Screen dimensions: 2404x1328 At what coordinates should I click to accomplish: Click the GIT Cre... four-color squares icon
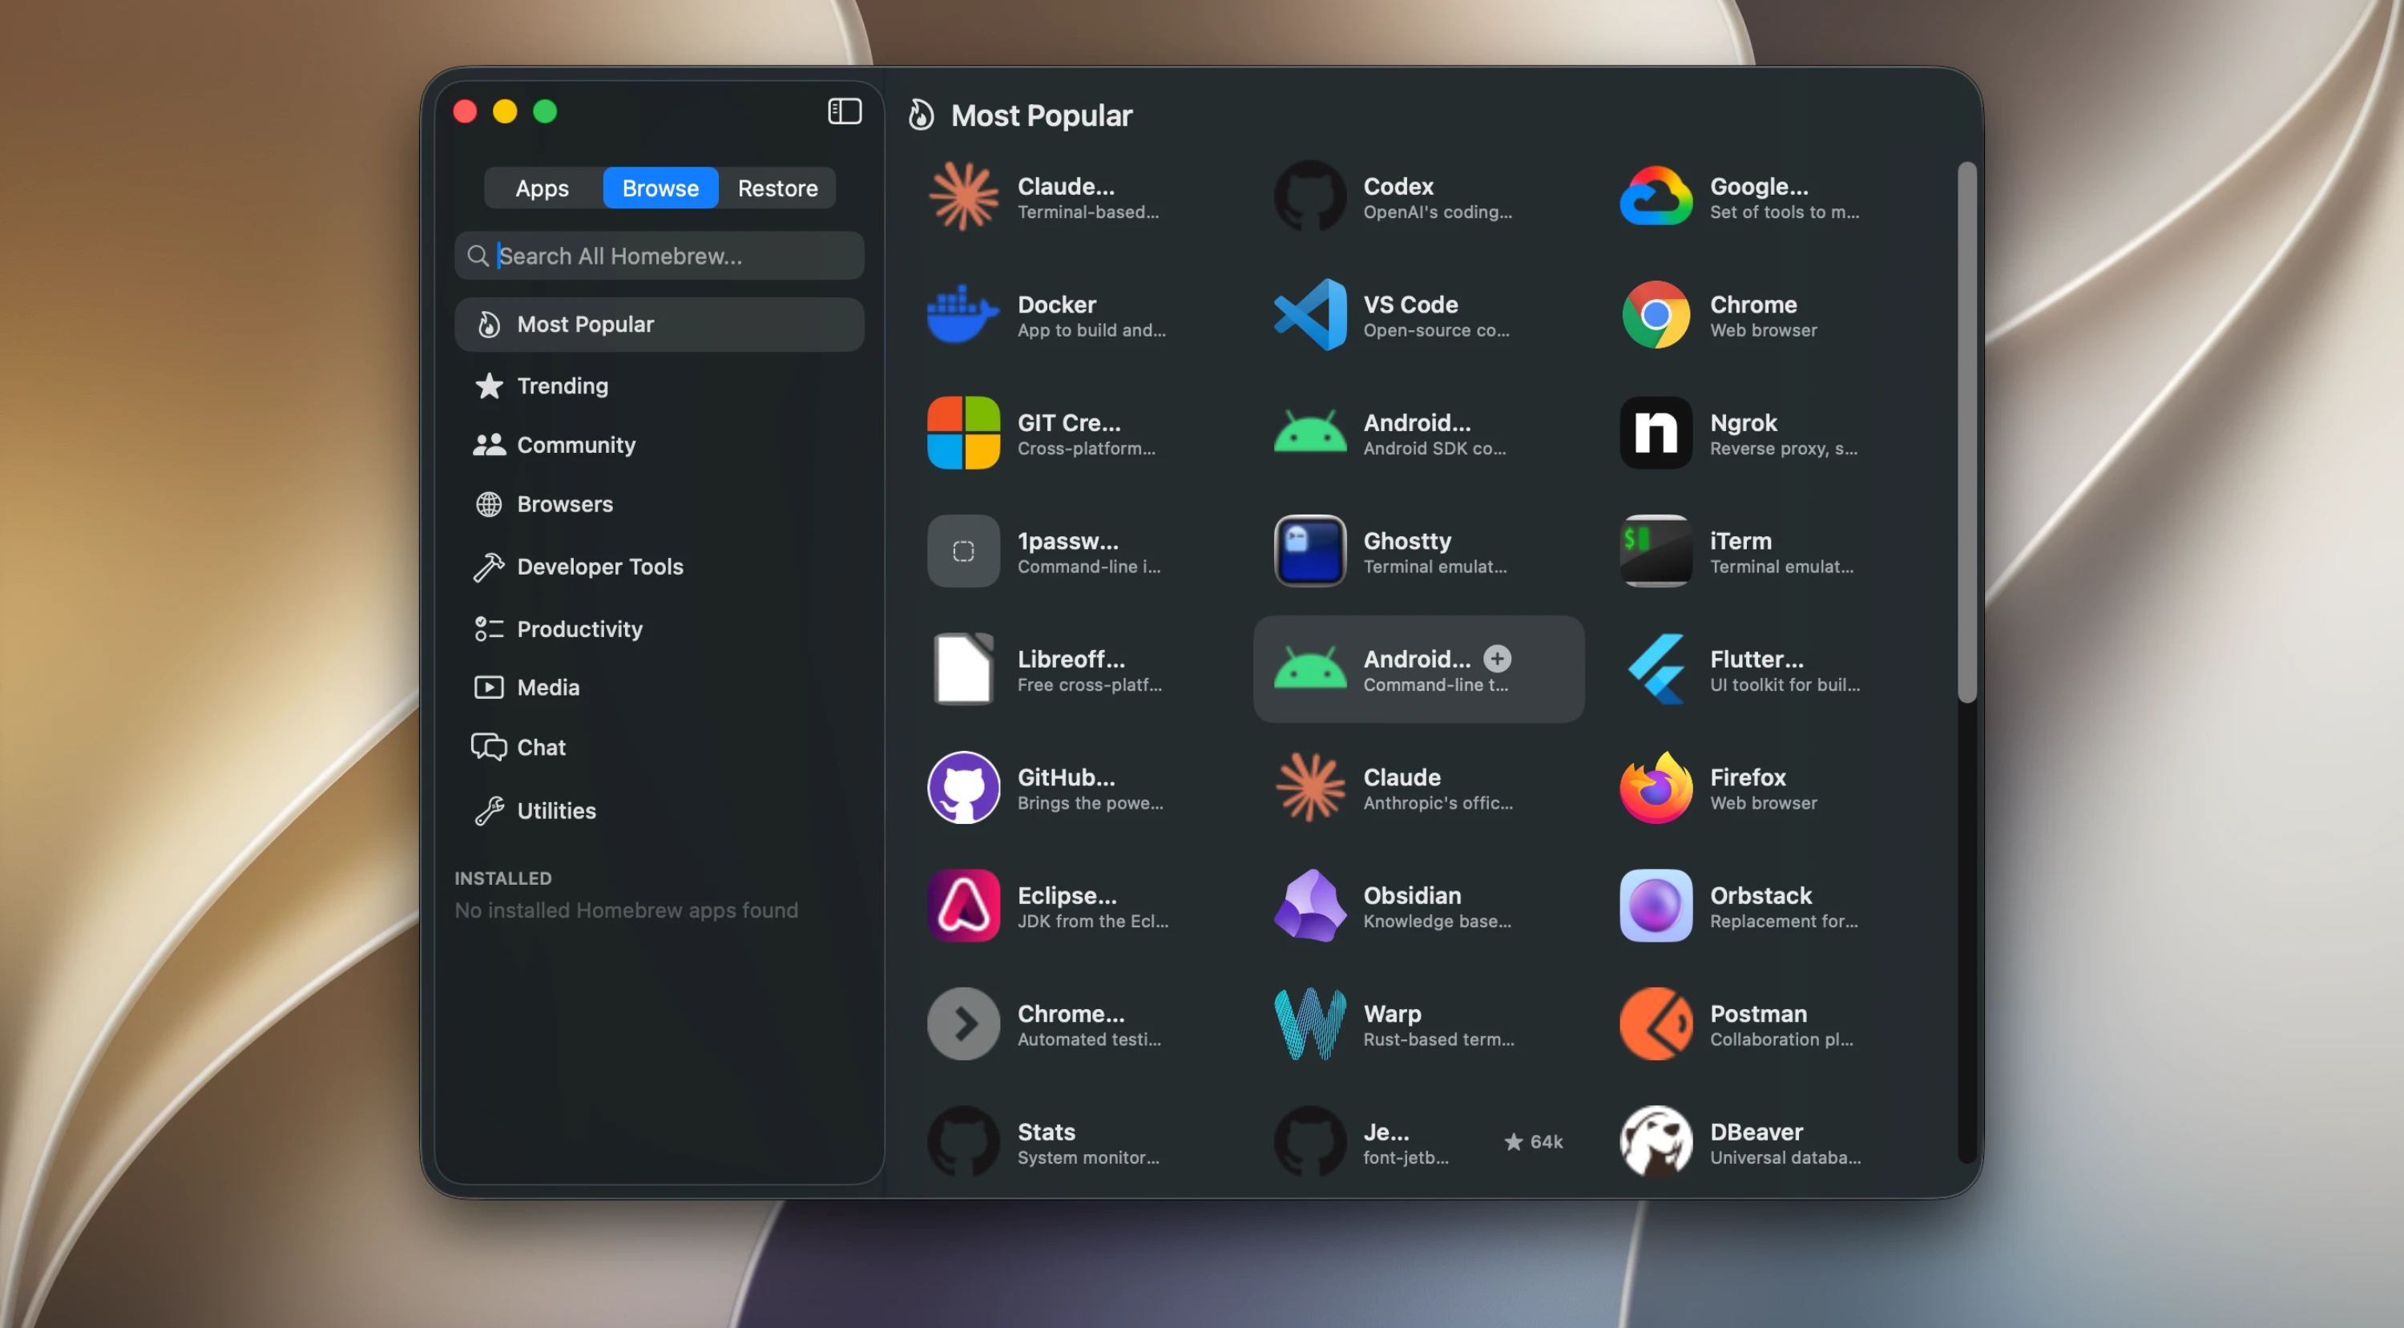963,433
